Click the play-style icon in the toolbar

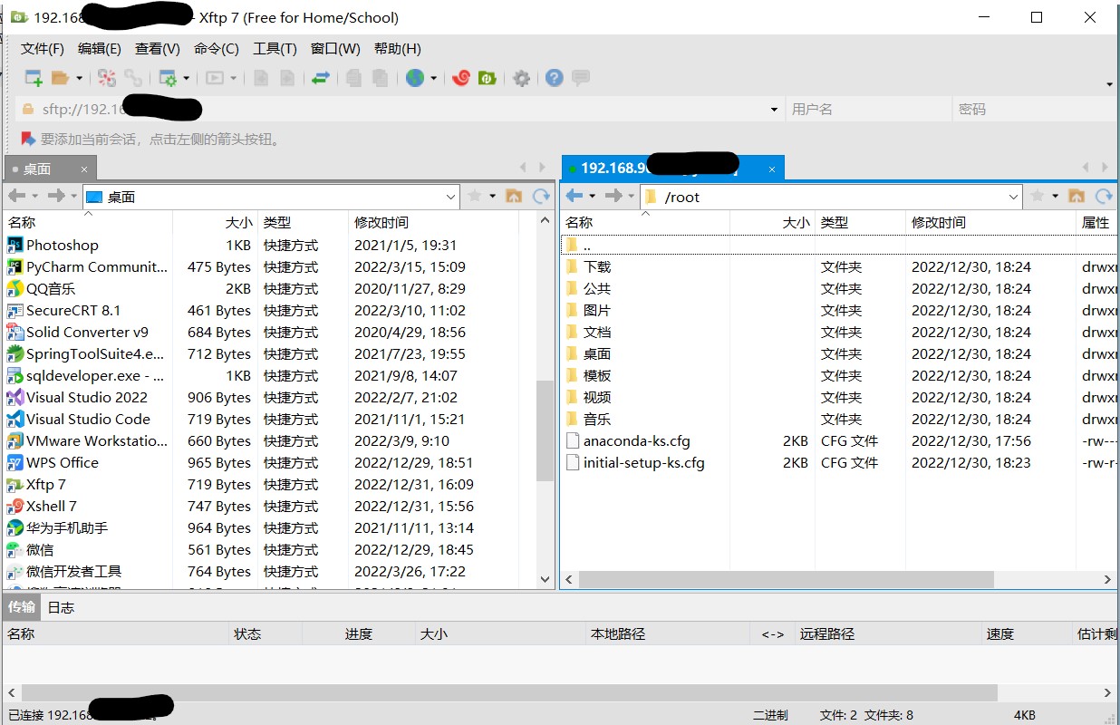(215, 78)
